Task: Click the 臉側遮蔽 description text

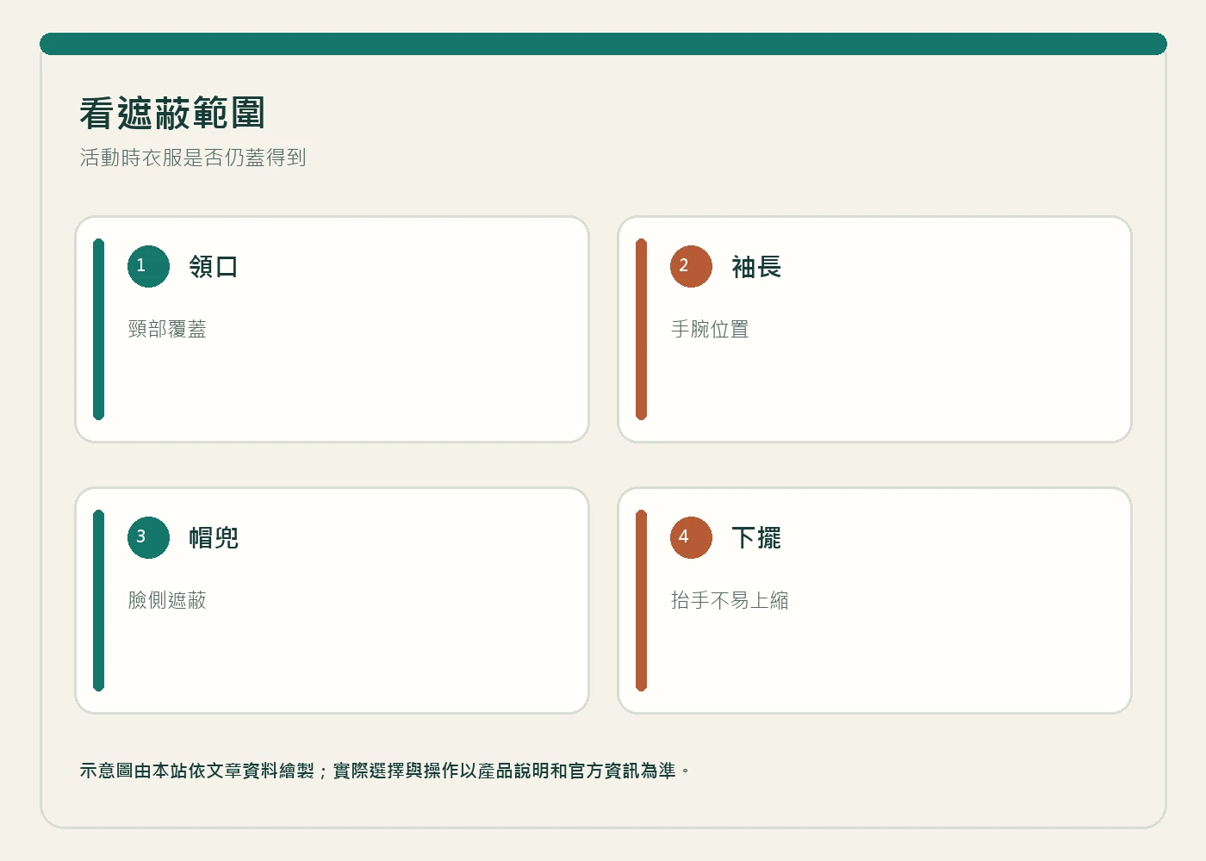Action: (167, 600)
